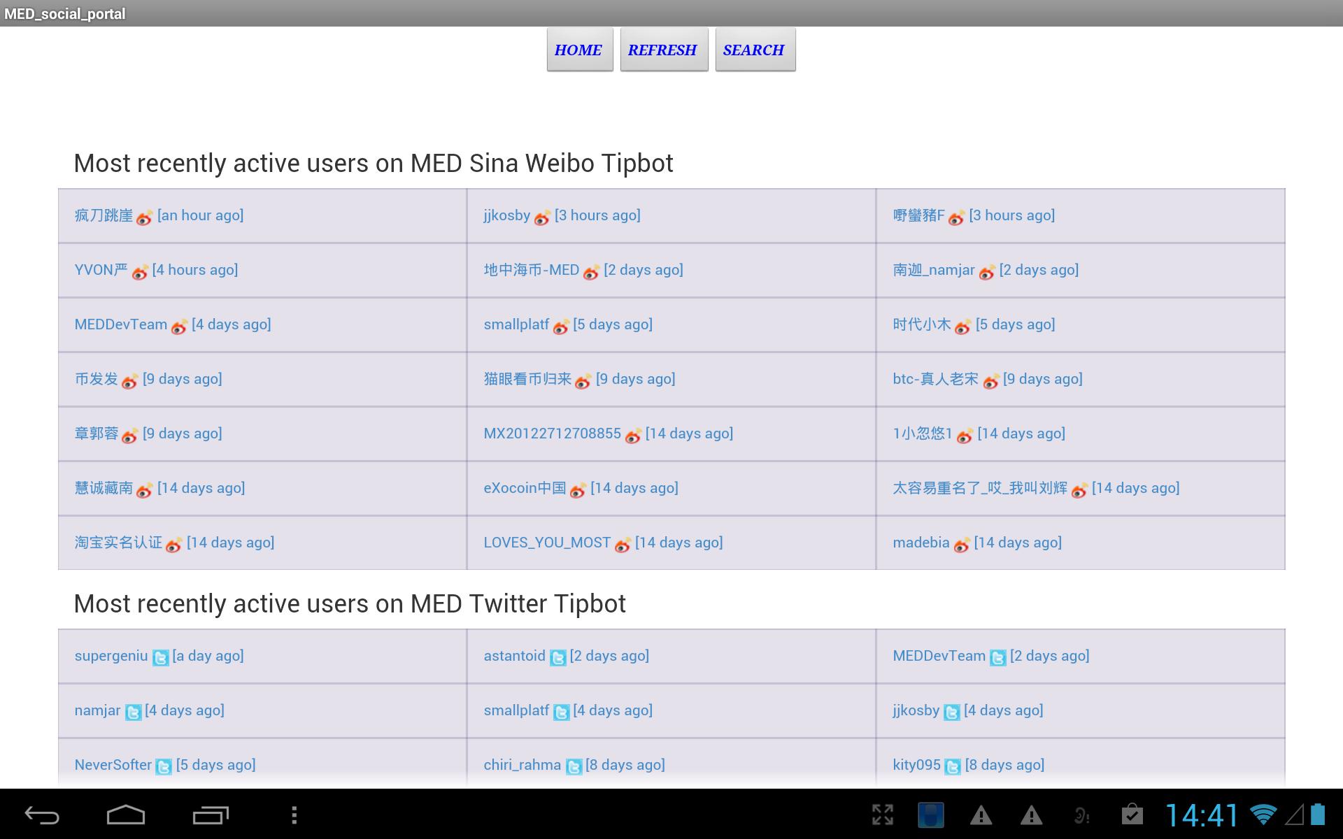Open madebia user link
1343x839 pixels.
(x=921, y=543)
